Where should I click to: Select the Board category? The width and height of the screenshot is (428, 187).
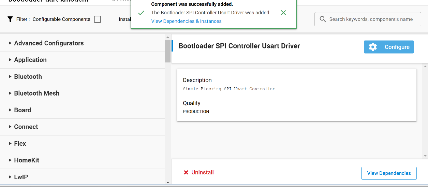tap(23, 110)
